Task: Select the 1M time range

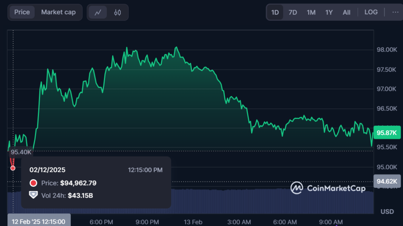Action: click(x=311, y=12)
